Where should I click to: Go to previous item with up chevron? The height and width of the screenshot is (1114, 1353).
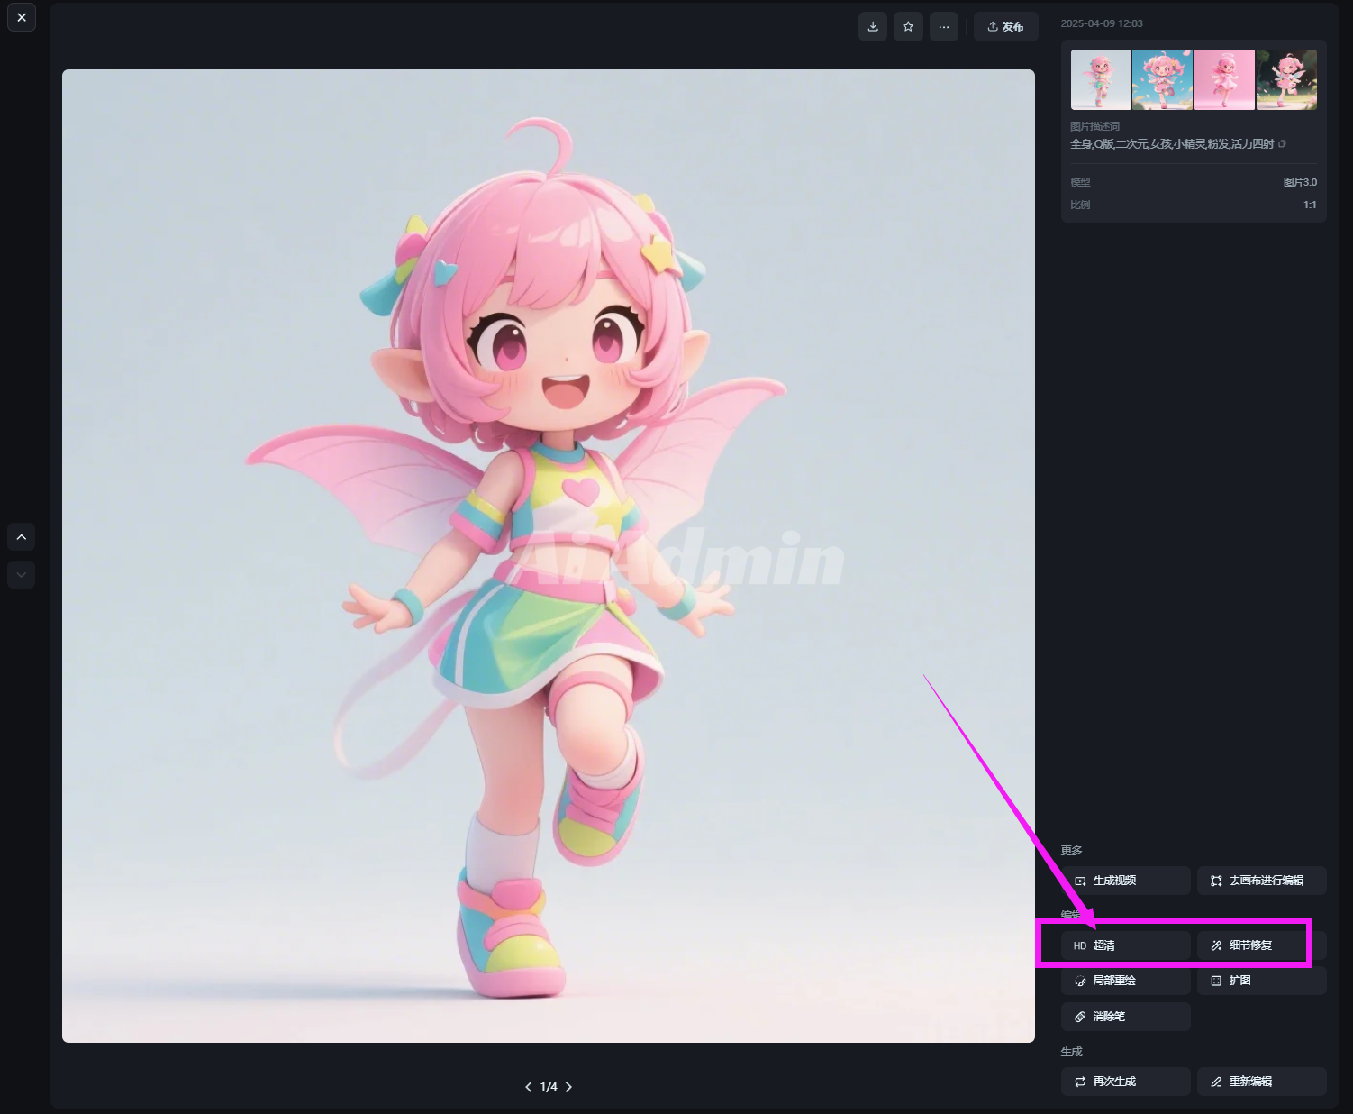click(22, 537)
